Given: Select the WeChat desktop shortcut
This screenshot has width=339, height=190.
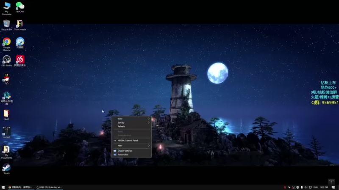Looking at the screenshot, I should [x=20, y=7].
